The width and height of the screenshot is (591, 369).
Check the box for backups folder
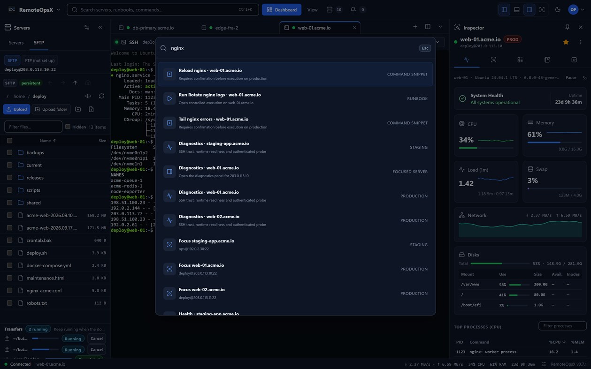point(9,152)
